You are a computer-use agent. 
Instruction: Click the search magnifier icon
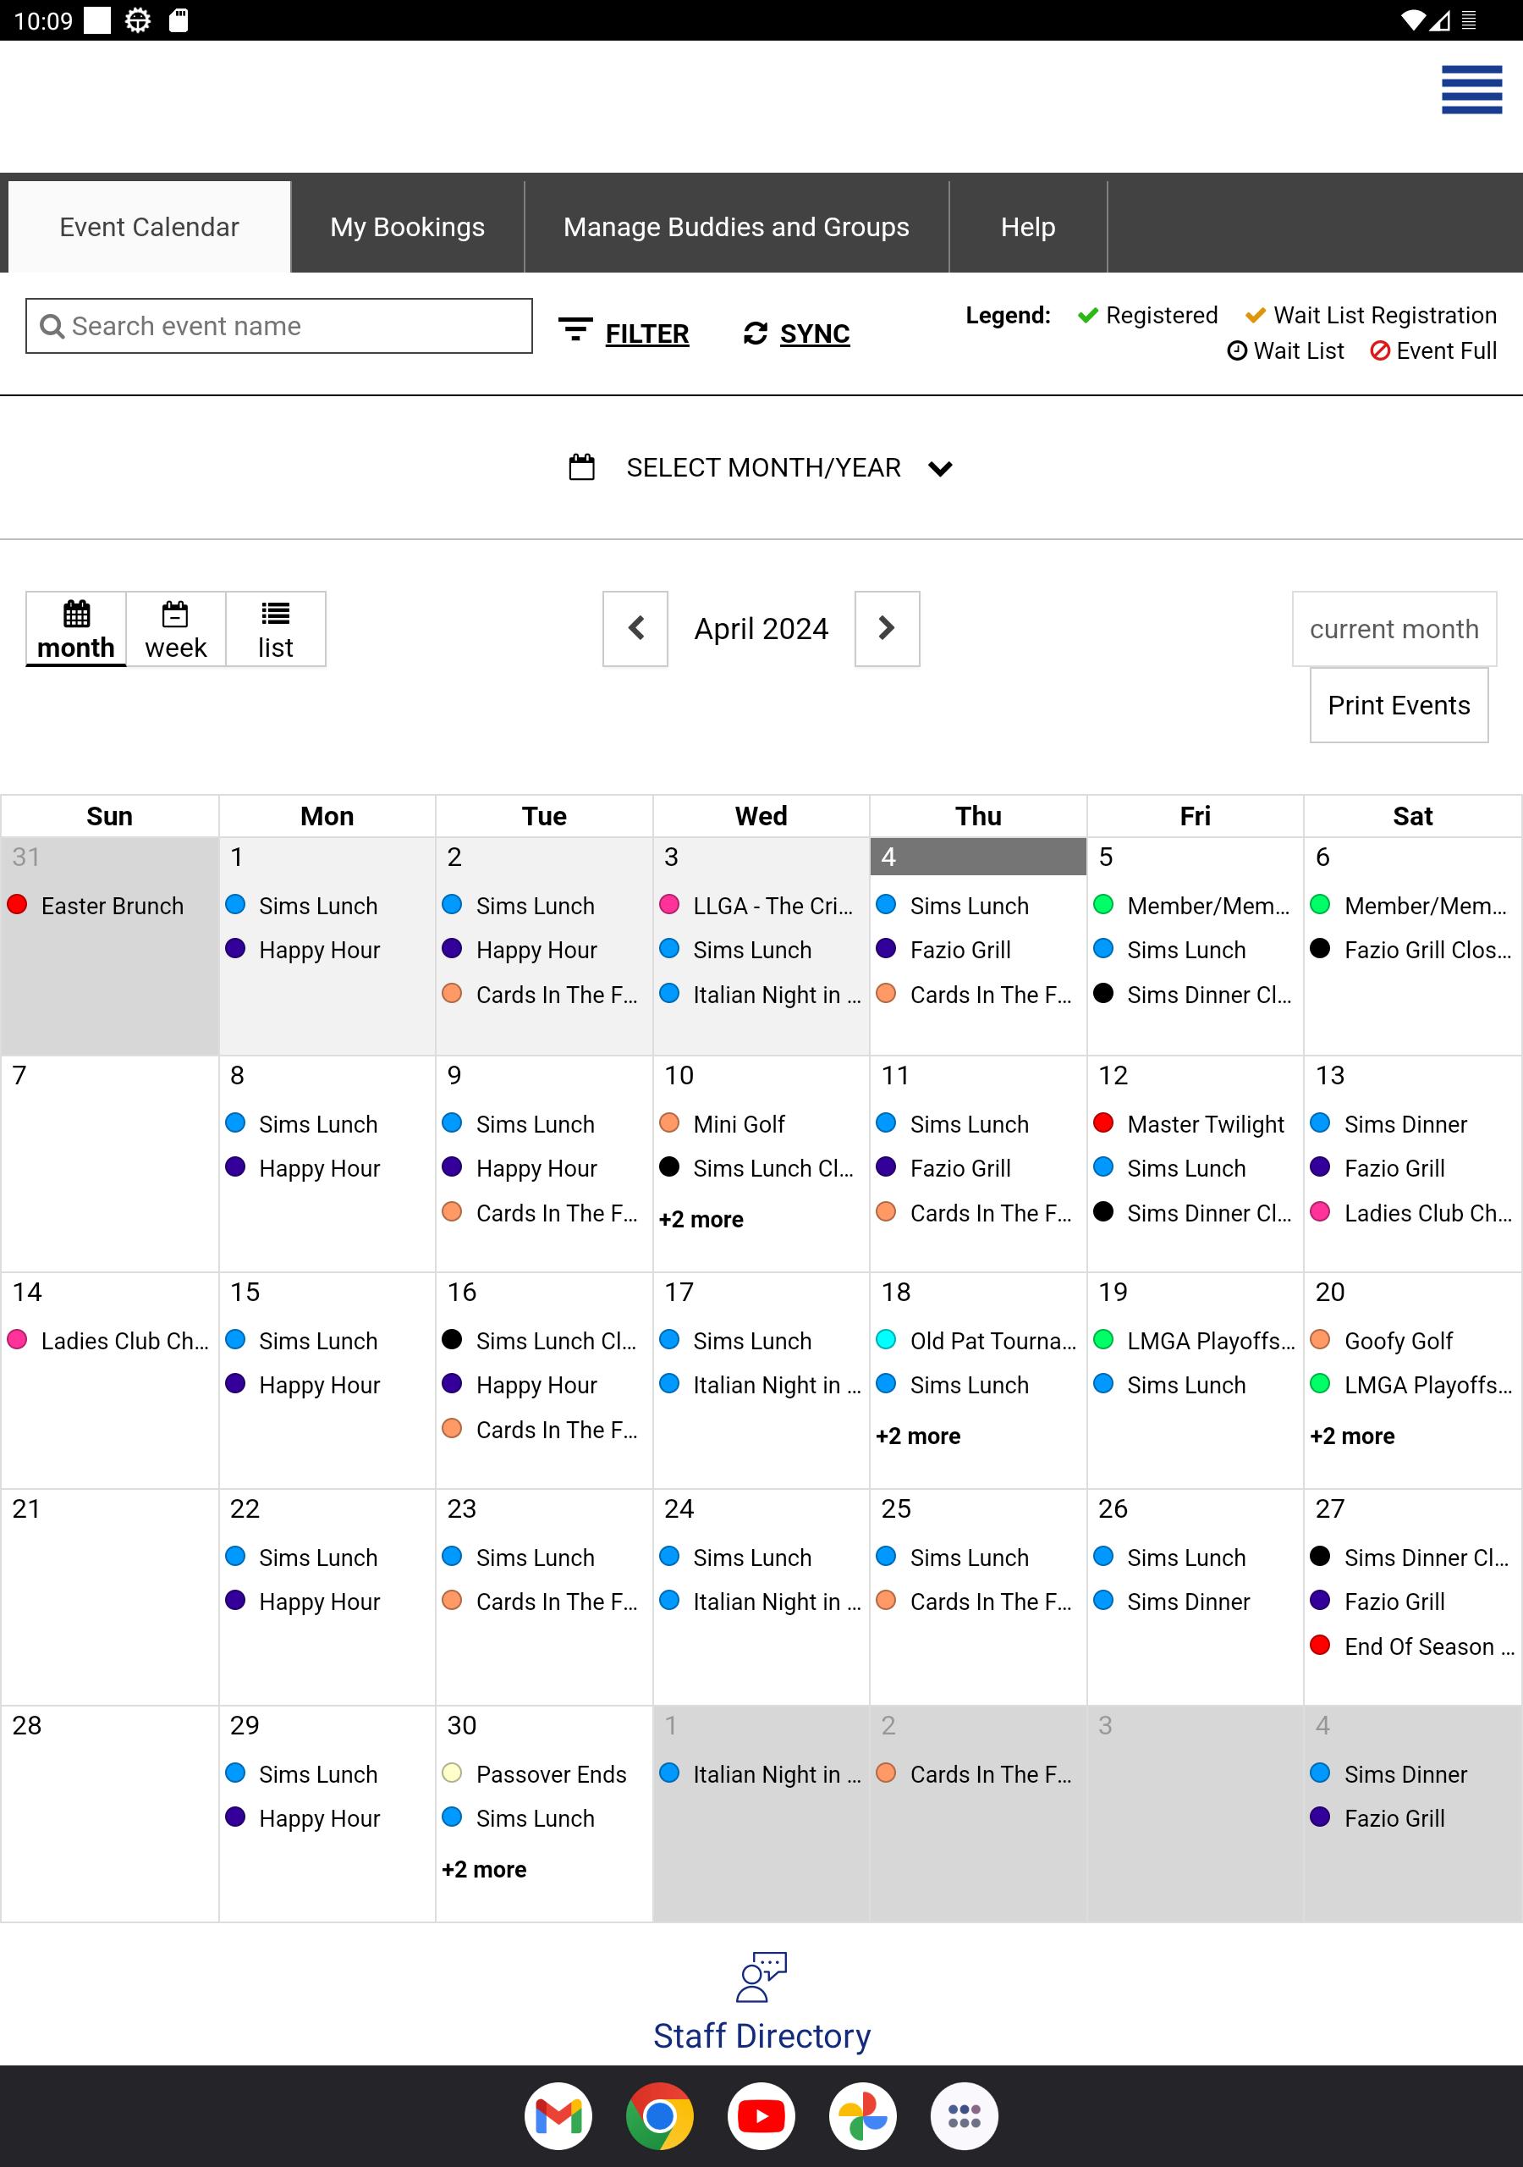(x=52, y=327)
